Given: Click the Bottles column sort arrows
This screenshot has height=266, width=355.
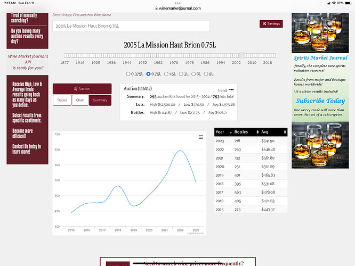Looking at the screenshot, I should (257, 132).
